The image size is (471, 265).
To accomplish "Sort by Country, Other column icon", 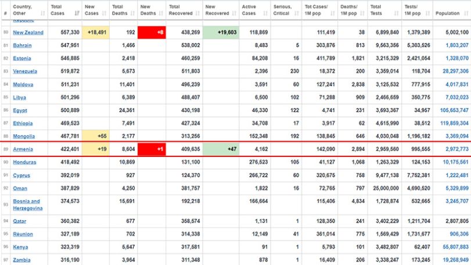I will (42, 13).
